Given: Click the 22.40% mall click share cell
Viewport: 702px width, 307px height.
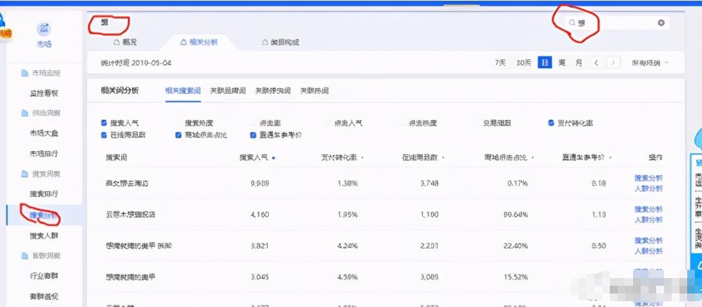Looking at the screenshot, I should 516,246.
